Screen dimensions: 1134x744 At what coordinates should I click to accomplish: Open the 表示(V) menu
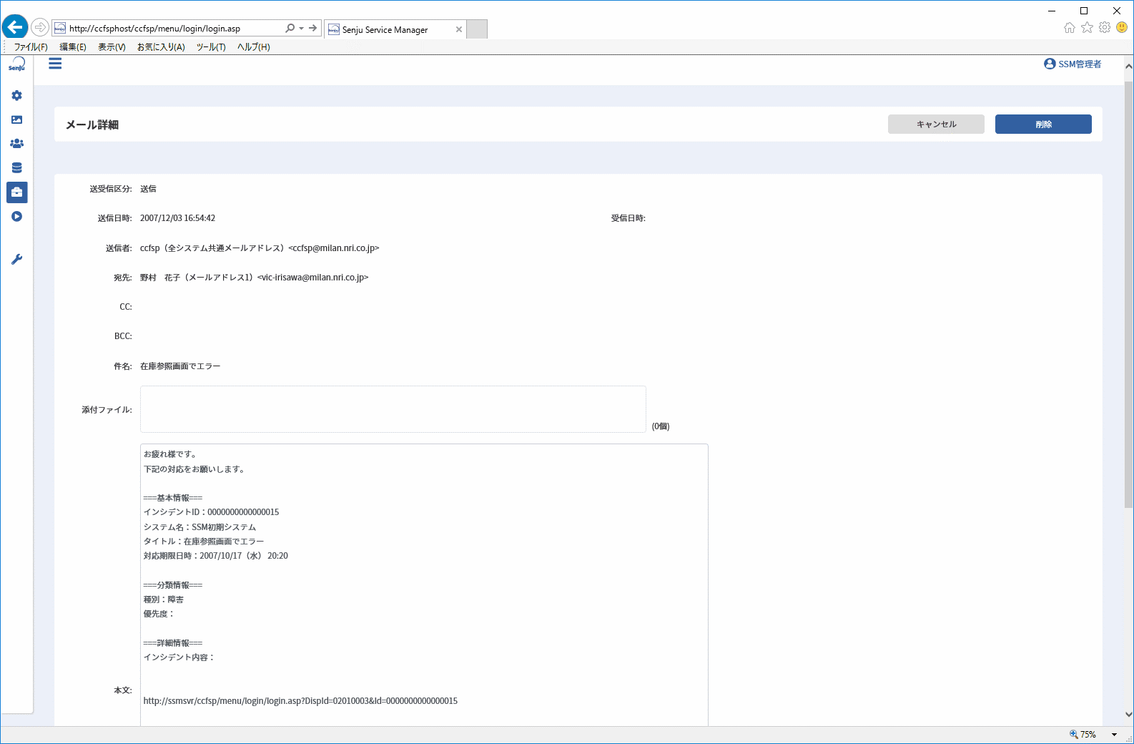click(x=112, y=46)
